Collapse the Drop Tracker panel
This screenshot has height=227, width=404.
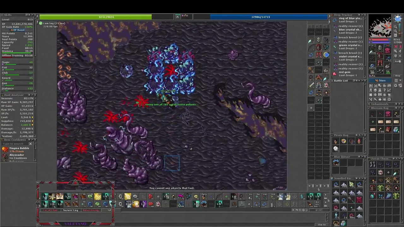(362, 15)
